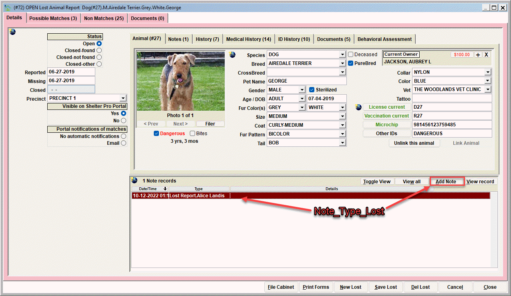Open the Vet dropdown list
The height and width of the screenshot is (296, 511).
pos(488,89)
